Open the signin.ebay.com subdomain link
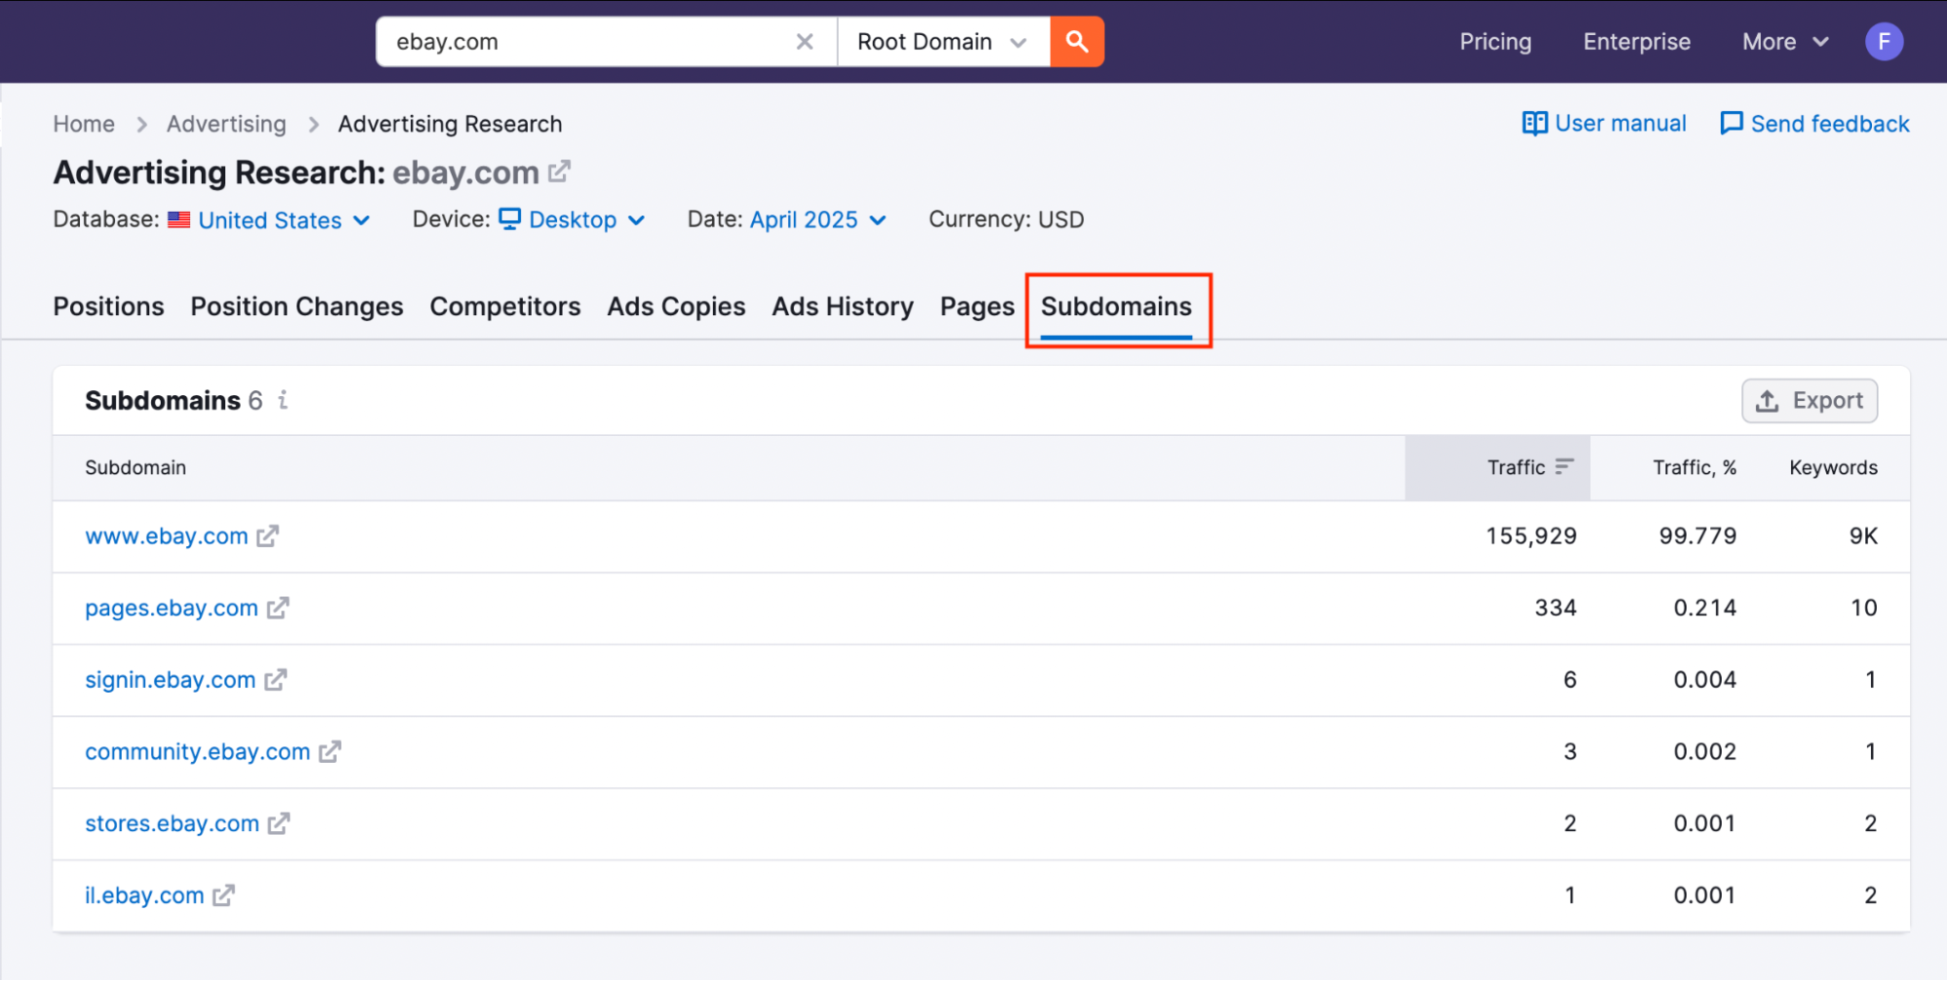The image size is (1947, 981). pyautogui.click(x=169, y=679)
